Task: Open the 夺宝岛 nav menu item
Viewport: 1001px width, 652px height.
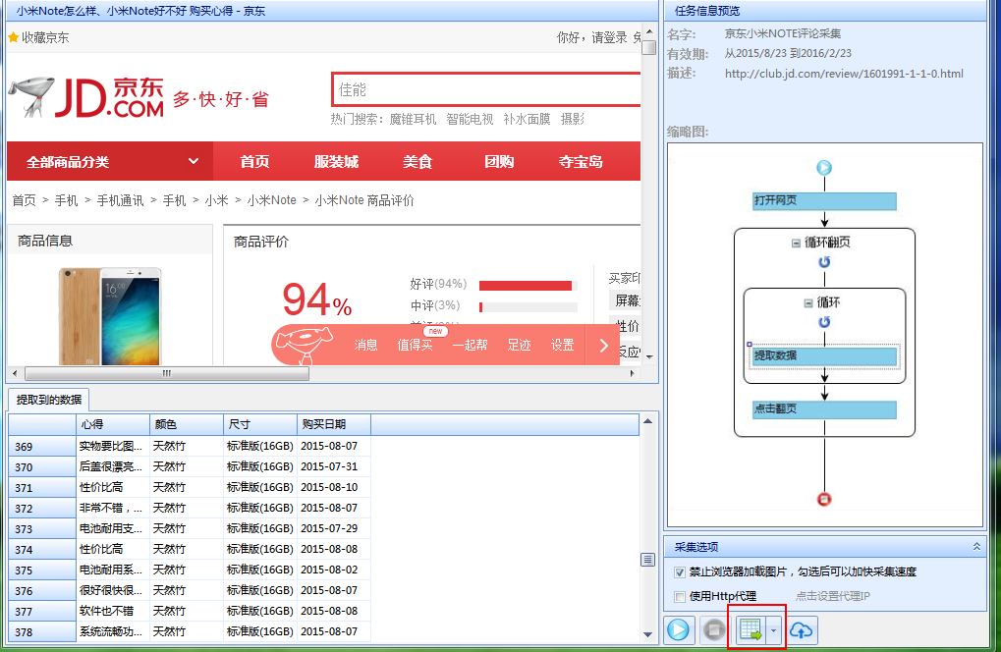Action: [x=581, y=161]
